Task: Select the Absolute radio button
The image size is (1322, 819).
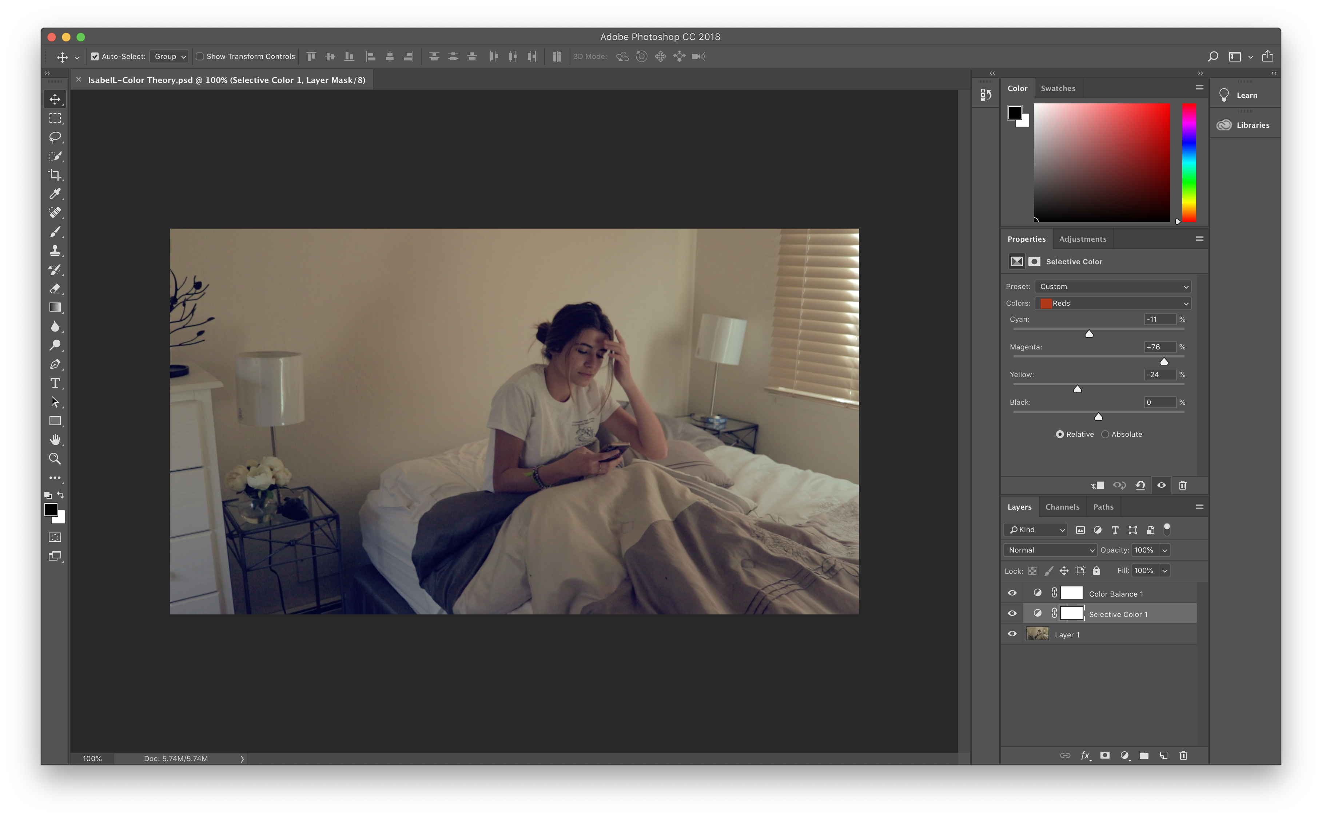Action: click(x=1105, y=434)
